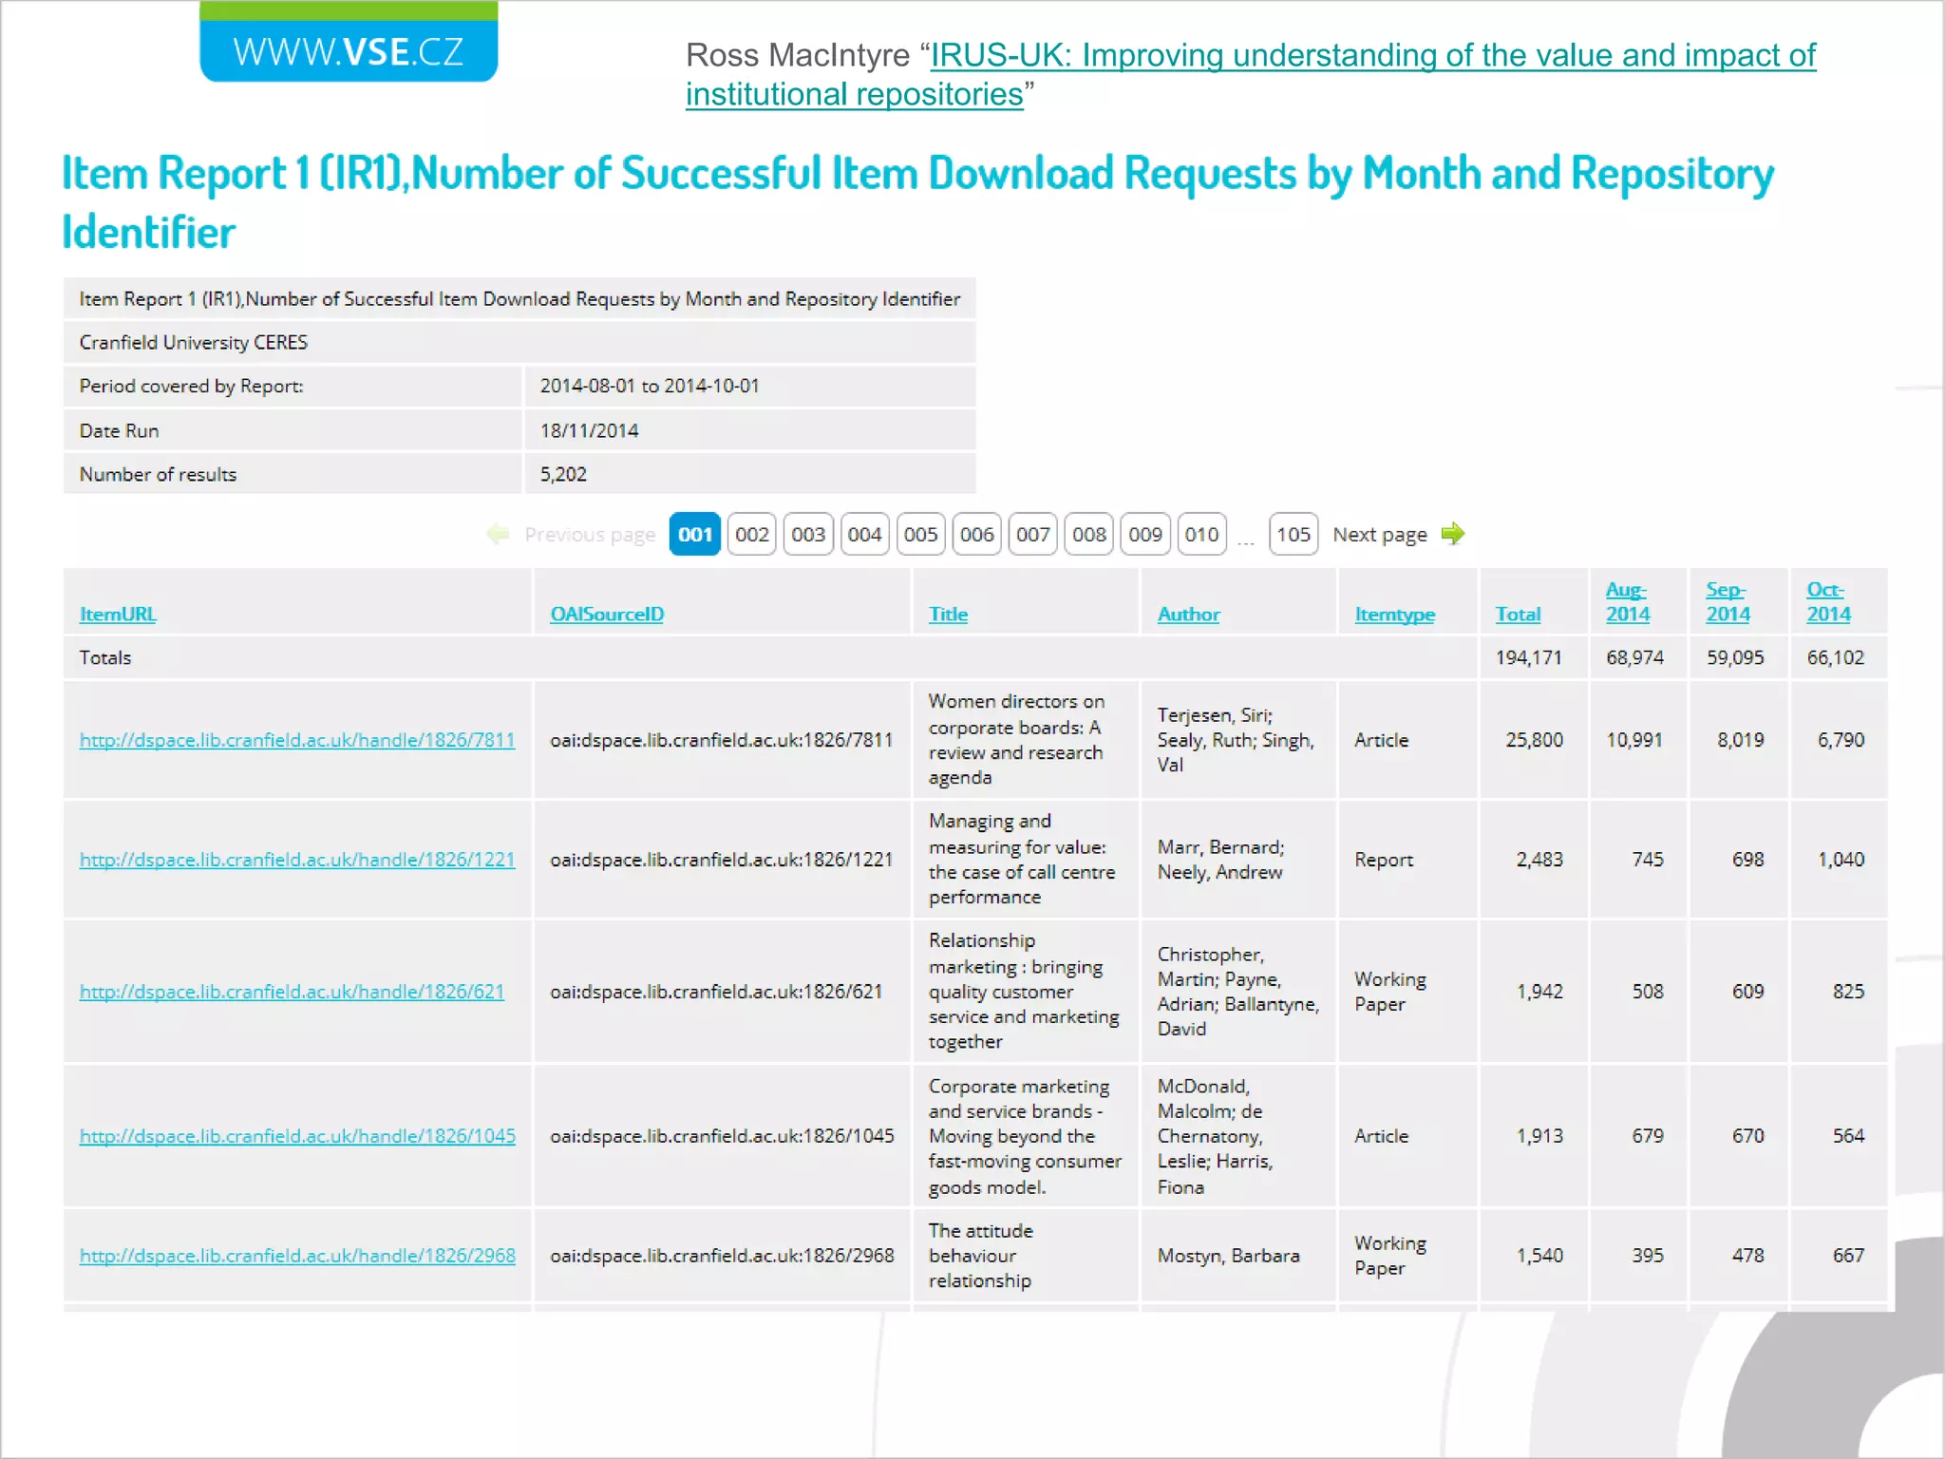Viewport: 1945px width, 1459px height.
Task: Click the Previous page arrow icon
Action: pyautogui.click(x=498, y=534)
